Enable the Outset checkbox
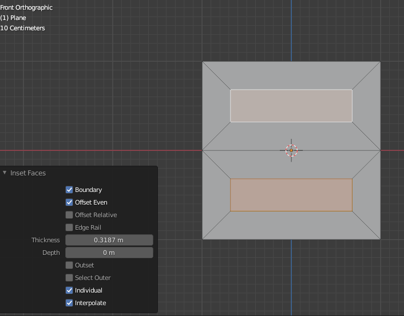This screenshot has height=316, width=404. point(69,265)
